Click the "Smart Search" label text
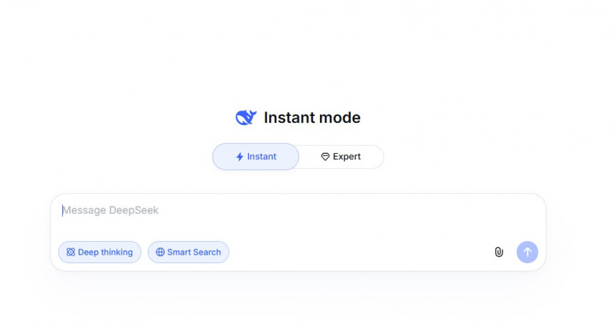 (x=194, y=252)
